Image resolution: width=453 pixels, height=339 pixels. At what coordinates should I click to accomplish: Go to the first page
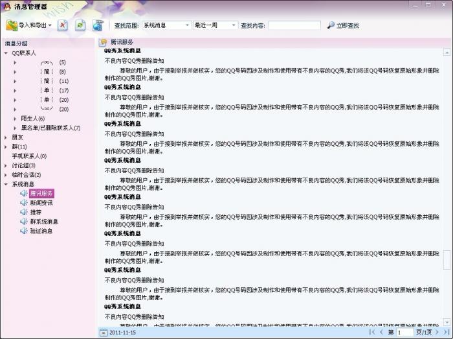pyautogui.click(x=372, y=333)
